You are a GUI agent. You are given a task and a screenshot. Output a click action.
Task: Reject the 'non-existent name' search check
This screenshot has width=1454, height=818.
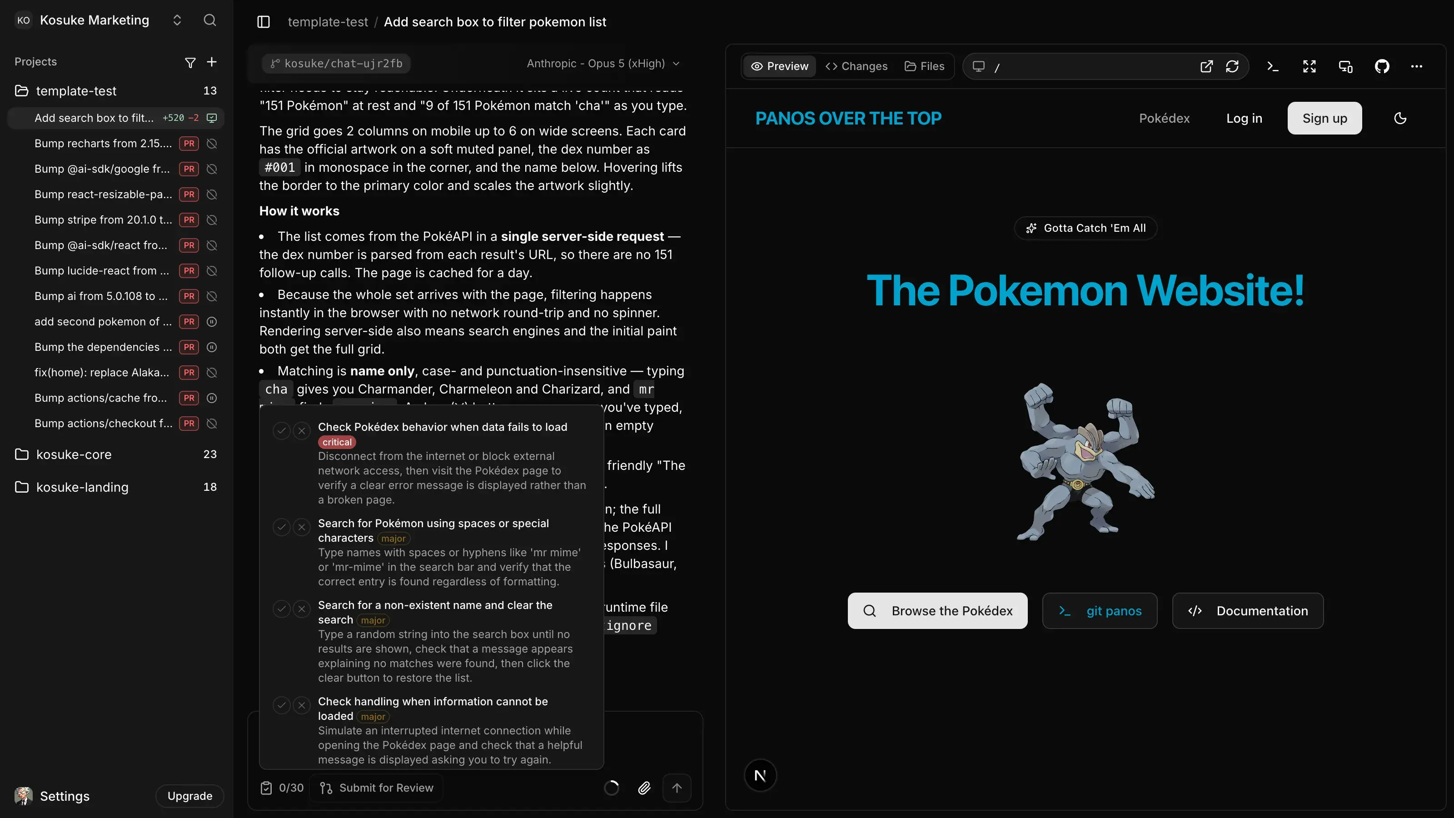tap(302, 609)
